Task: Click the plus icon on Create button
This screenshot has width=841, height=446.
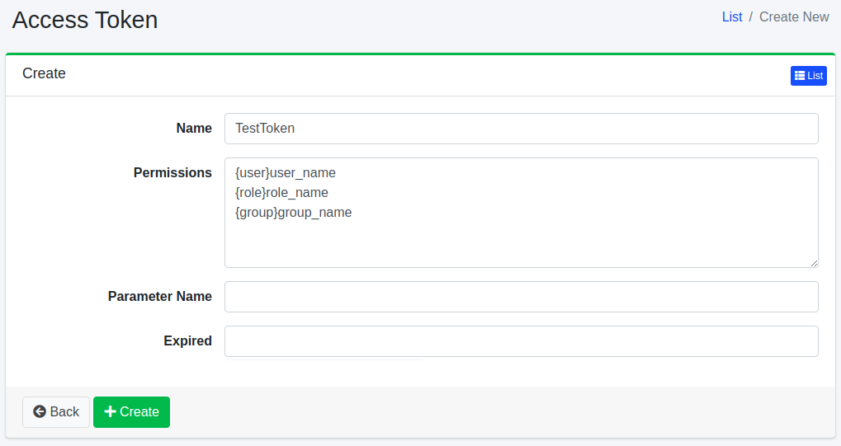Action: point(111,412)
